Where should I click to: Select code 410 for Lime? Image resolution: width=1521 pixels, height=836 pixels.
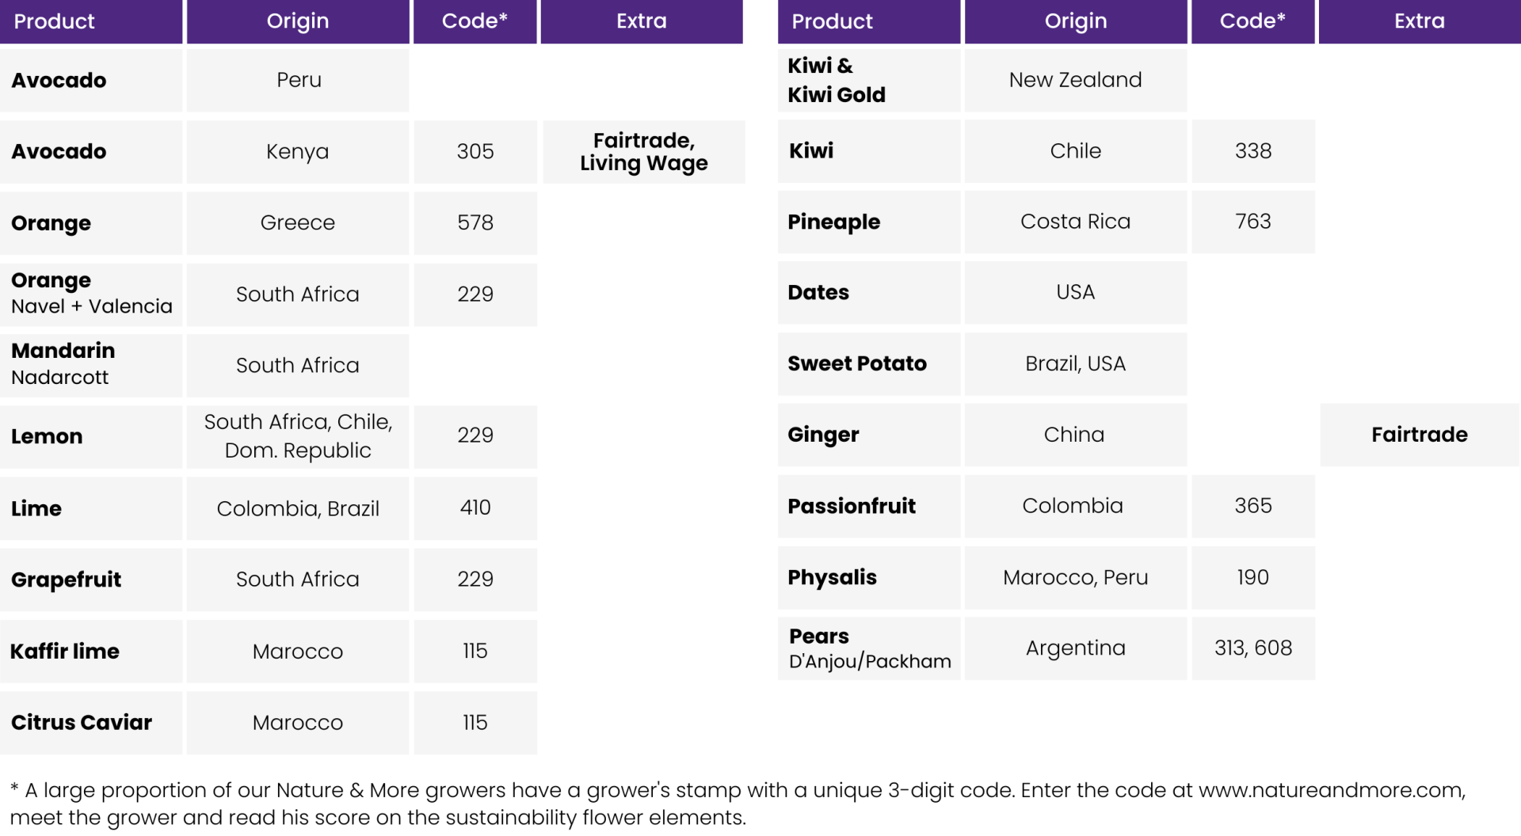pos(475,507)
